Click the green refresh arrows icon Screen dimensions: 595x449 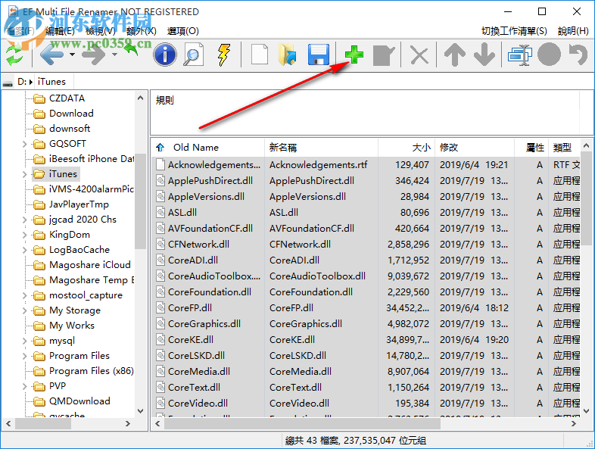(14, 55)
